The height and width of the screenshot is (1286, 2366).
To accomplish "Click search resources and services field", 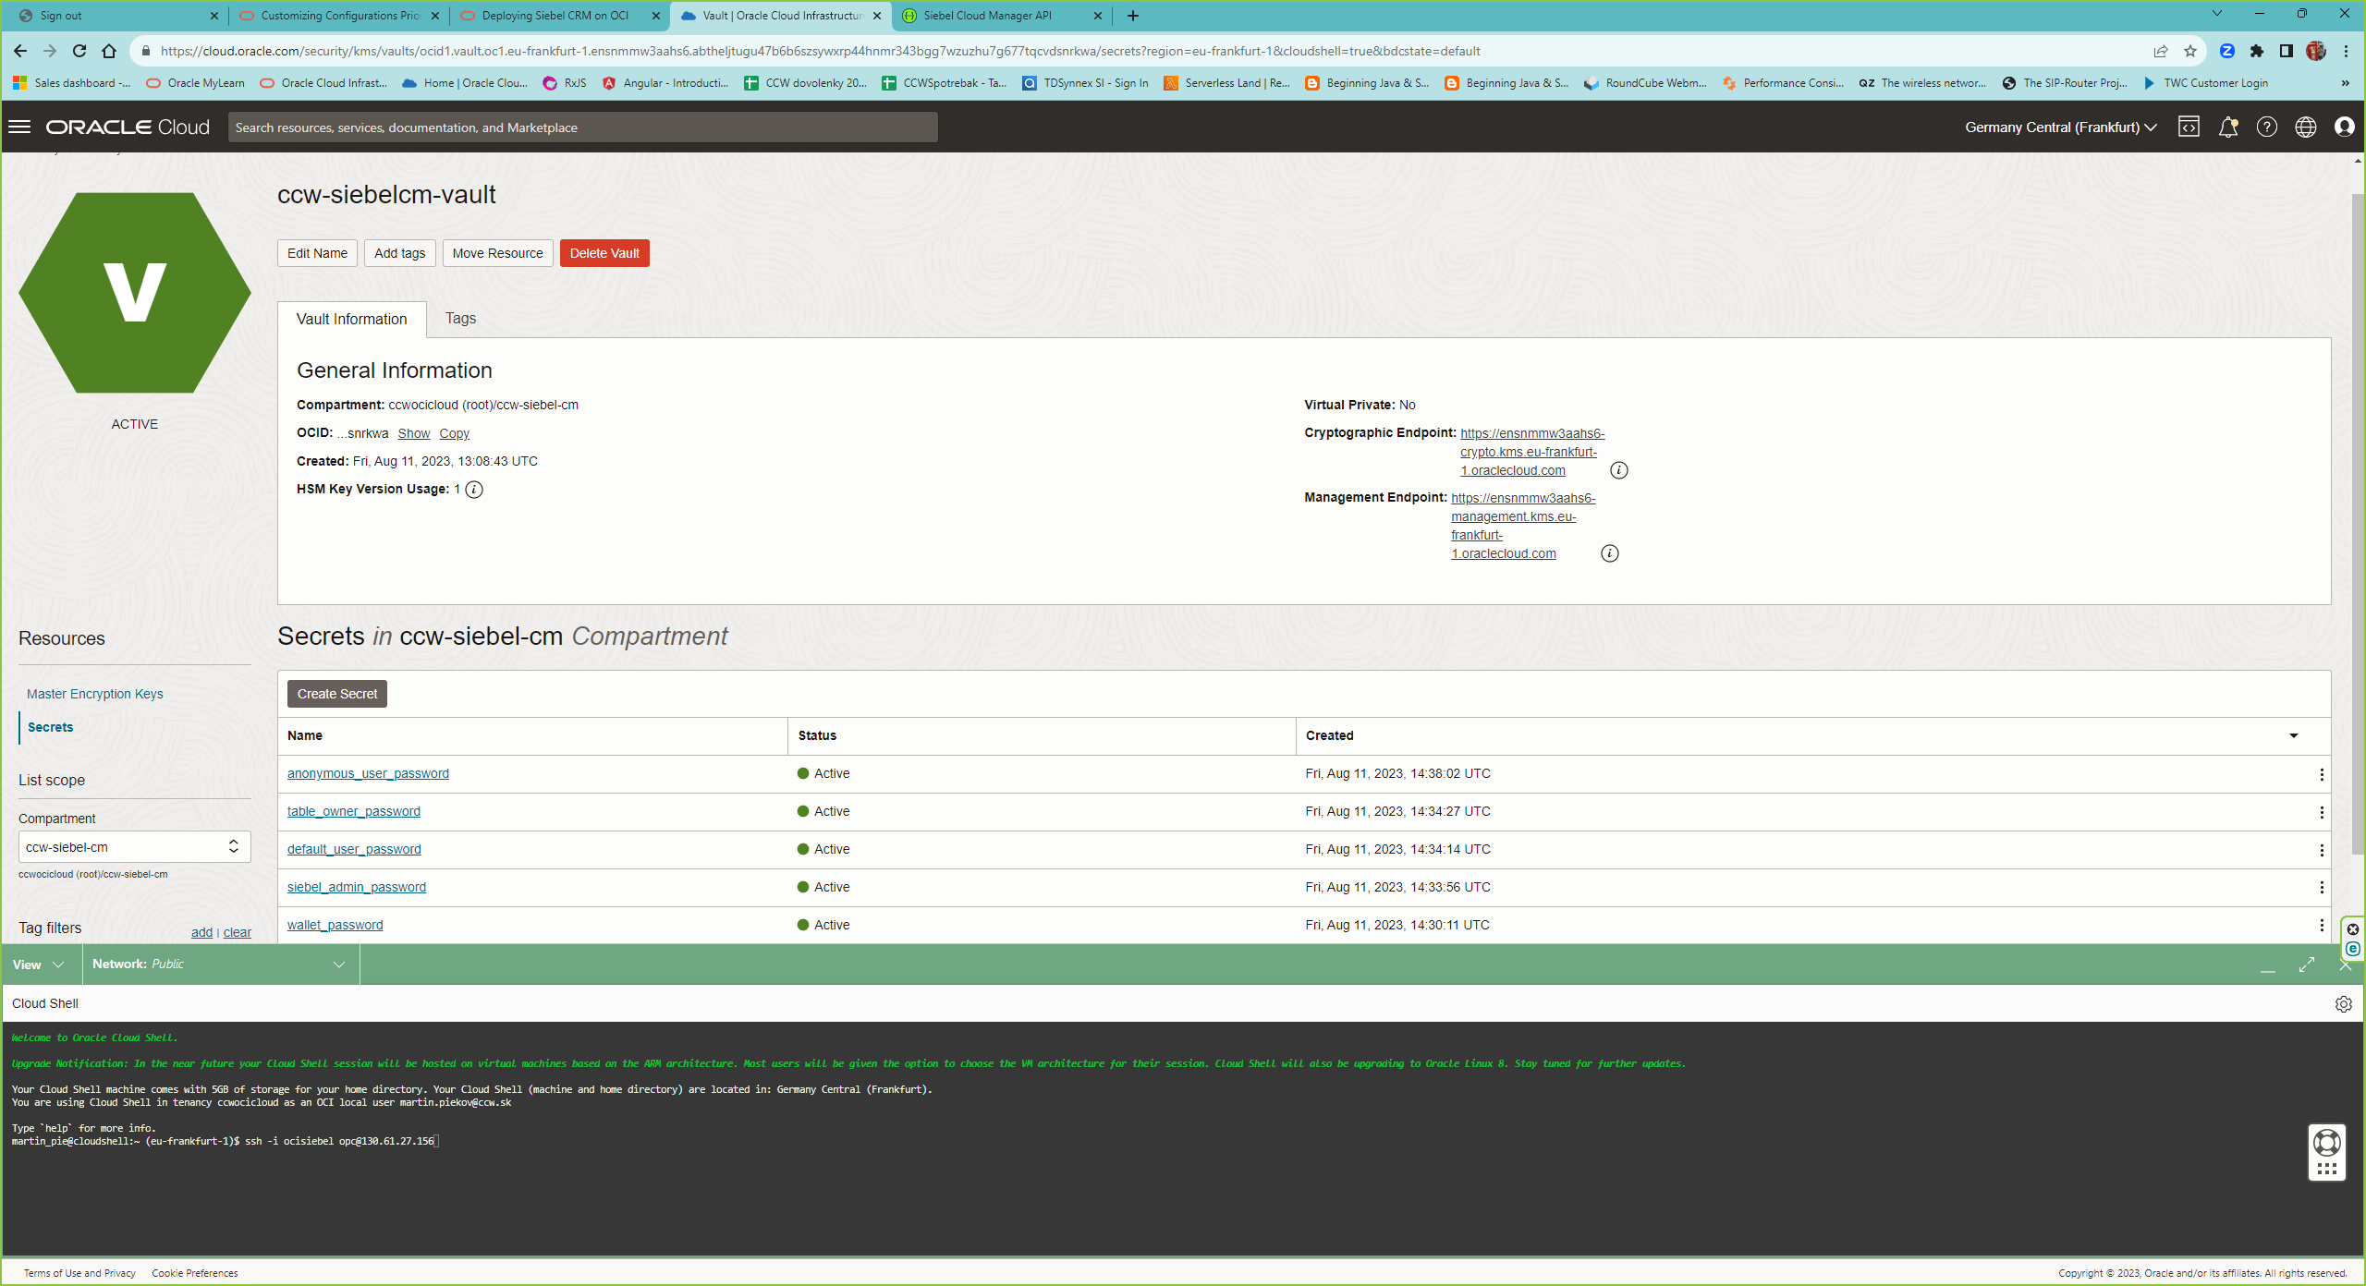I will point(582,127).
